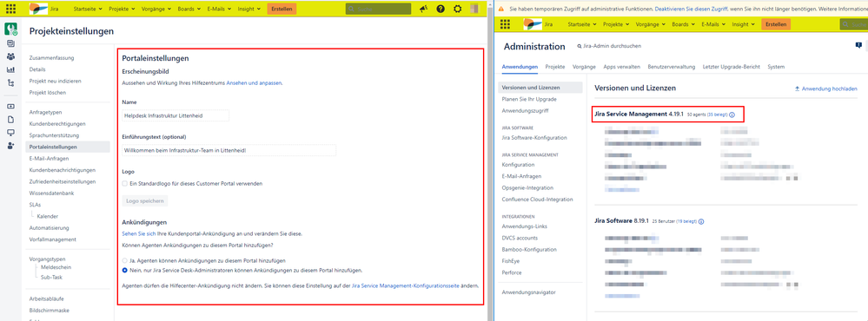Image resolution: width=868 pixels, height=321 pixels.
Task: Open the administration gear icon
Action: click(x=457, y=9)
